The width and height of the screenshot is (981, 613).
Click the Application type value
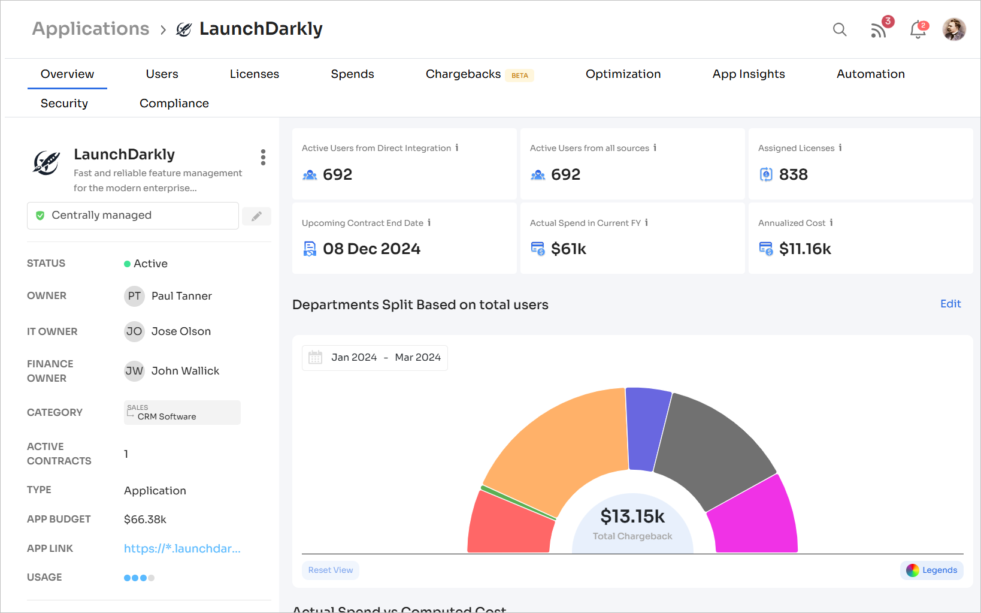[155, 491]
